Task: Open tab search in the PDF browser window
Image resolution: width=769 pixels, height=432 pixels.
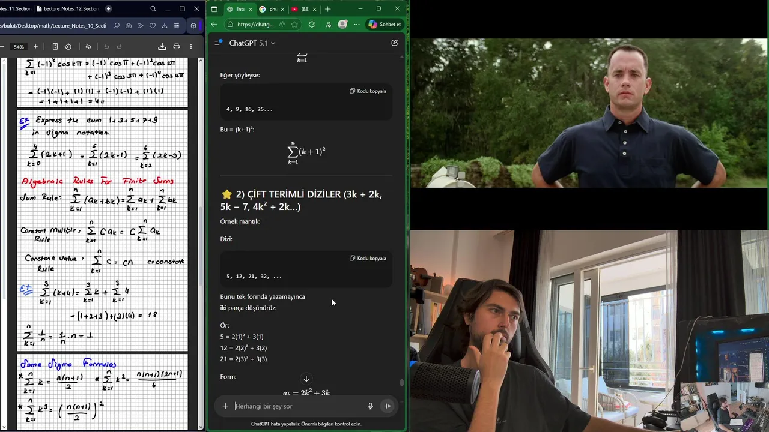Action: pos(153,9)
